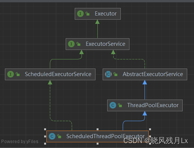Click the AbstractExecutorService label text
The height and width of the screenshot is (148, 194).
(x=153, y=74)
